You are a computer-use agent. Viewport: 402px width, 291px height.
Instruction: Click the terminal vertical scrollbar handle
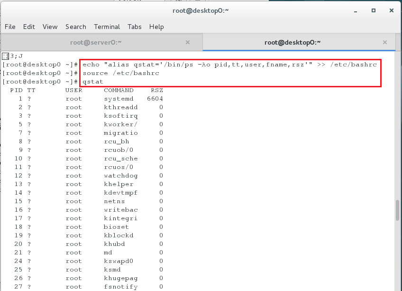[397, 210]
